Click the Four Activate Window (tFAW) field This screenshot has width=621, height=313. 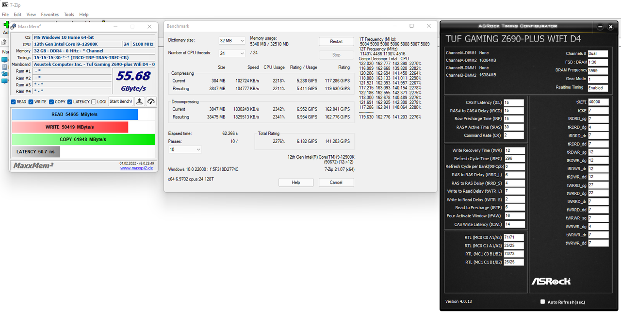[514, 216]
